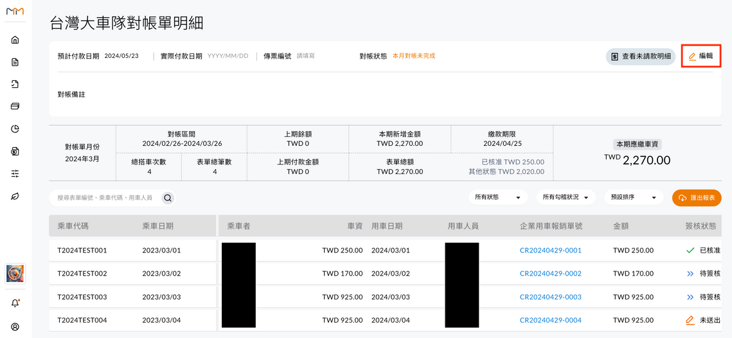Click the 其他狀態 TWD 2,020.00 summary text
Screen dimensions: 732x338
coord(506,172)
